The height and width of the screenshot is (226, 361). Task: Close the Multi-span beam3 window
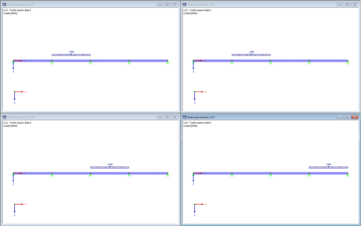(175, 117)
